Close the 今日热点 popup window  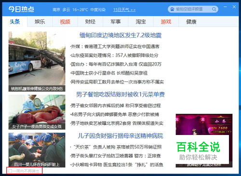(234, 7)
